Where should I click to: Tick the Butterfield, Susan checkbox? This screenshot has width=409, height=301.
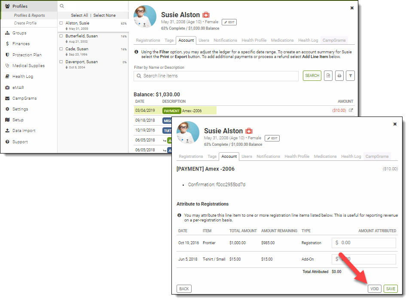point(61,37)
